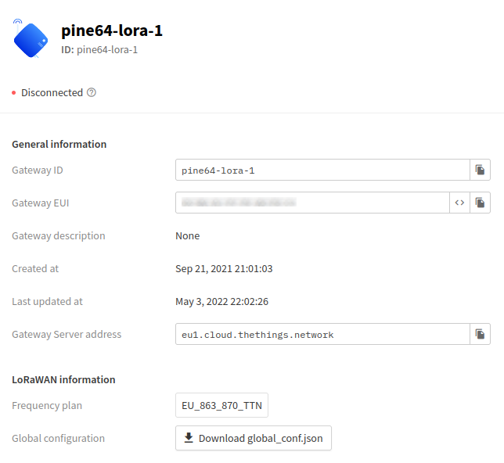This screenshot has width=504, height=463.
Task: Download global_conf.json file
Action: click(254, 438)
